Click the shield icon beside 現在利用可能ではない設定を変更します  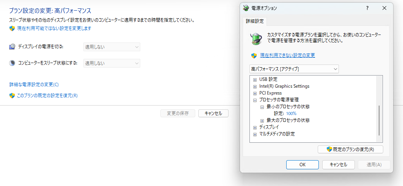[12, 28]
